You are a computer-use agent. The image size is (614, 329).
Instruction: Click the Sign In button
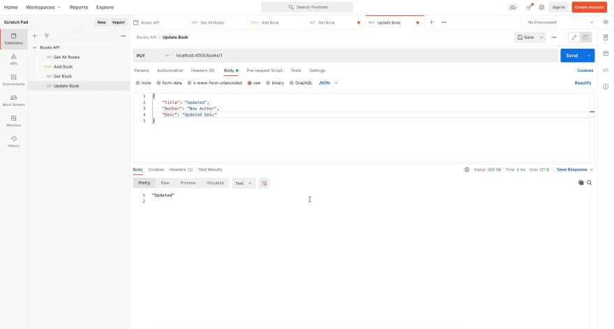click(558, 7)
